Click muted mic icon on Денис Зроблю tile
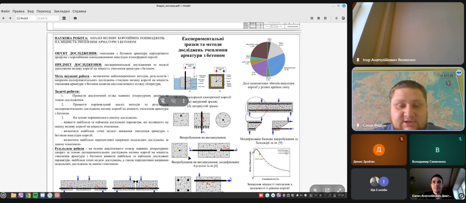 (x=402, y=139)
